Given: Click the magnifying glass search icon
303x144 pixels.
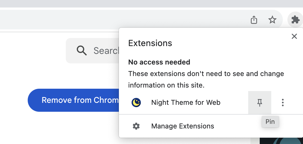Looking at the screenshot, I should coord(82,51).
